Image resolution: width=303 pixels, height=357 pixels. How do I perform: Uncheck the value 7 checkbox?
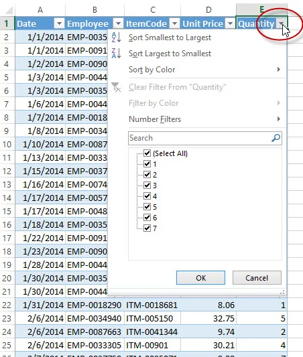pos(147,228)
